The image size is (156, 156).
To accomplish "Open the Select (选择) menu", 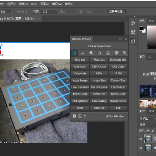I will (12, 4).
